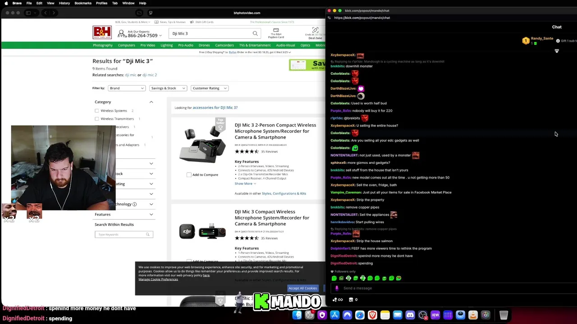This screenshot has width=577, height=324.
Task: Open accessories for DJI Mic 3 link
Action: [215, 108]
